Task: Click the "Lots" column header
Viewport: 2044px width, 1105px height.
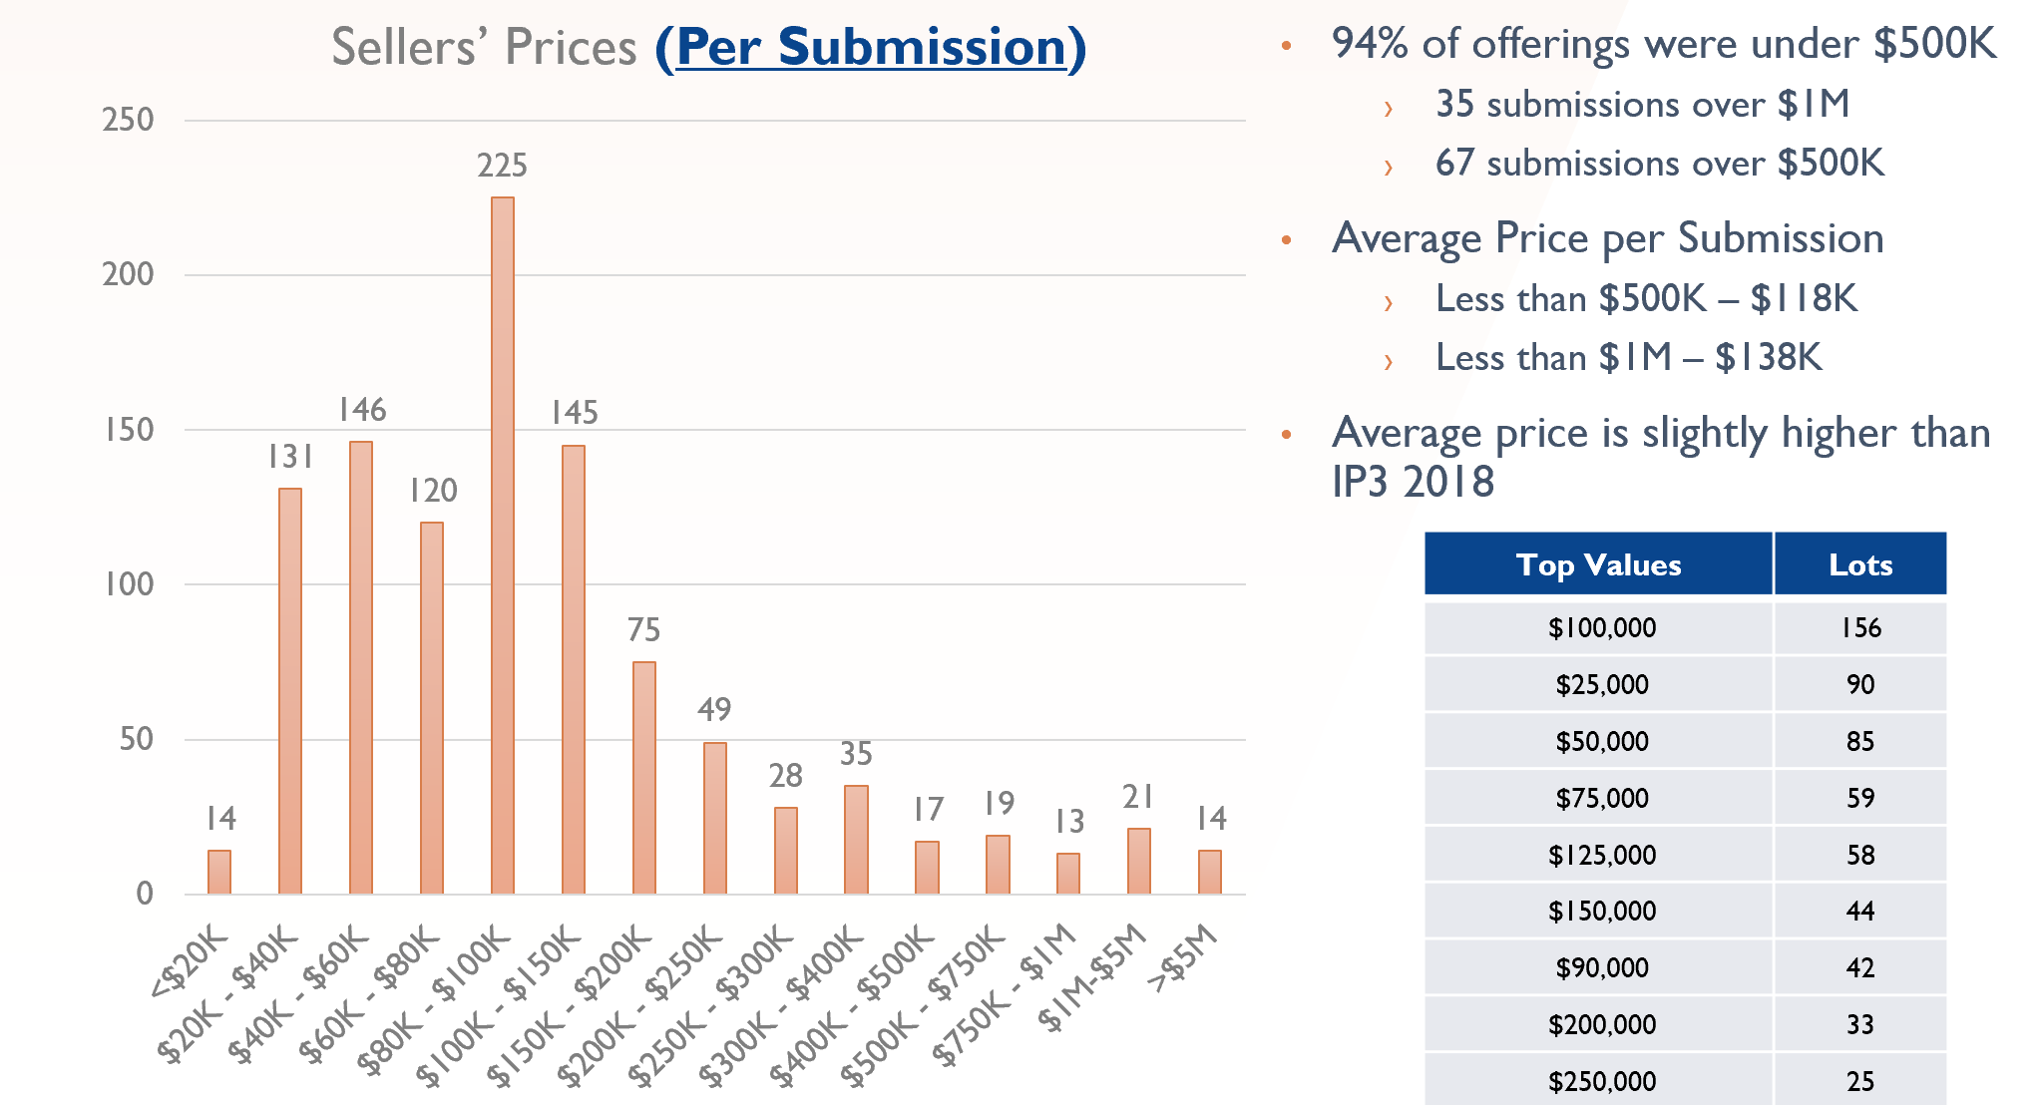Action: (1860, 564)
